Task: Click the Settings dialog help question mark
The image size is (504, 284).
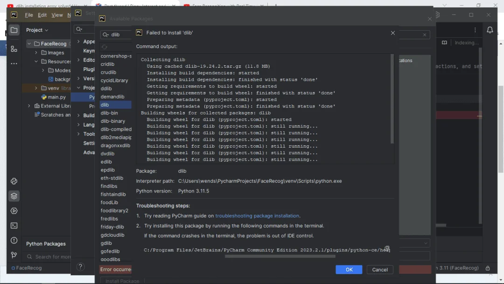Action: click(81, 267)
